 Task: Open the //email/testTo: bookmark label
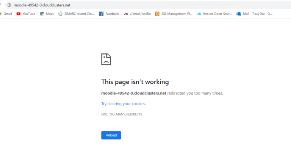pos(141,14)
